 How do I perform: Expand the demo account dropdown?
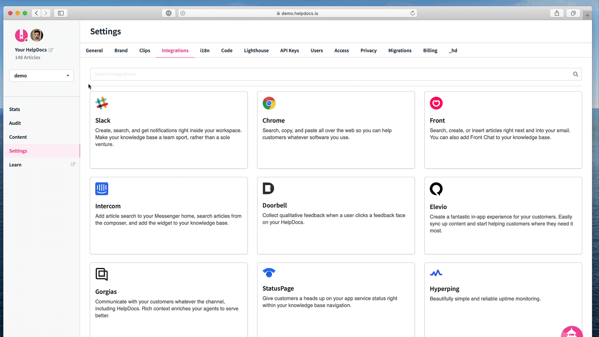42,76
